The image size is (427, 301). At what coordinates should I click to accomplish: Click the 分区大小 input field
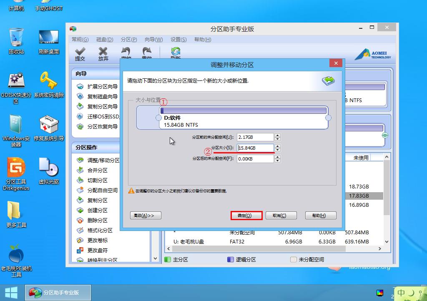pyautogui.click(x=255, y=148)
